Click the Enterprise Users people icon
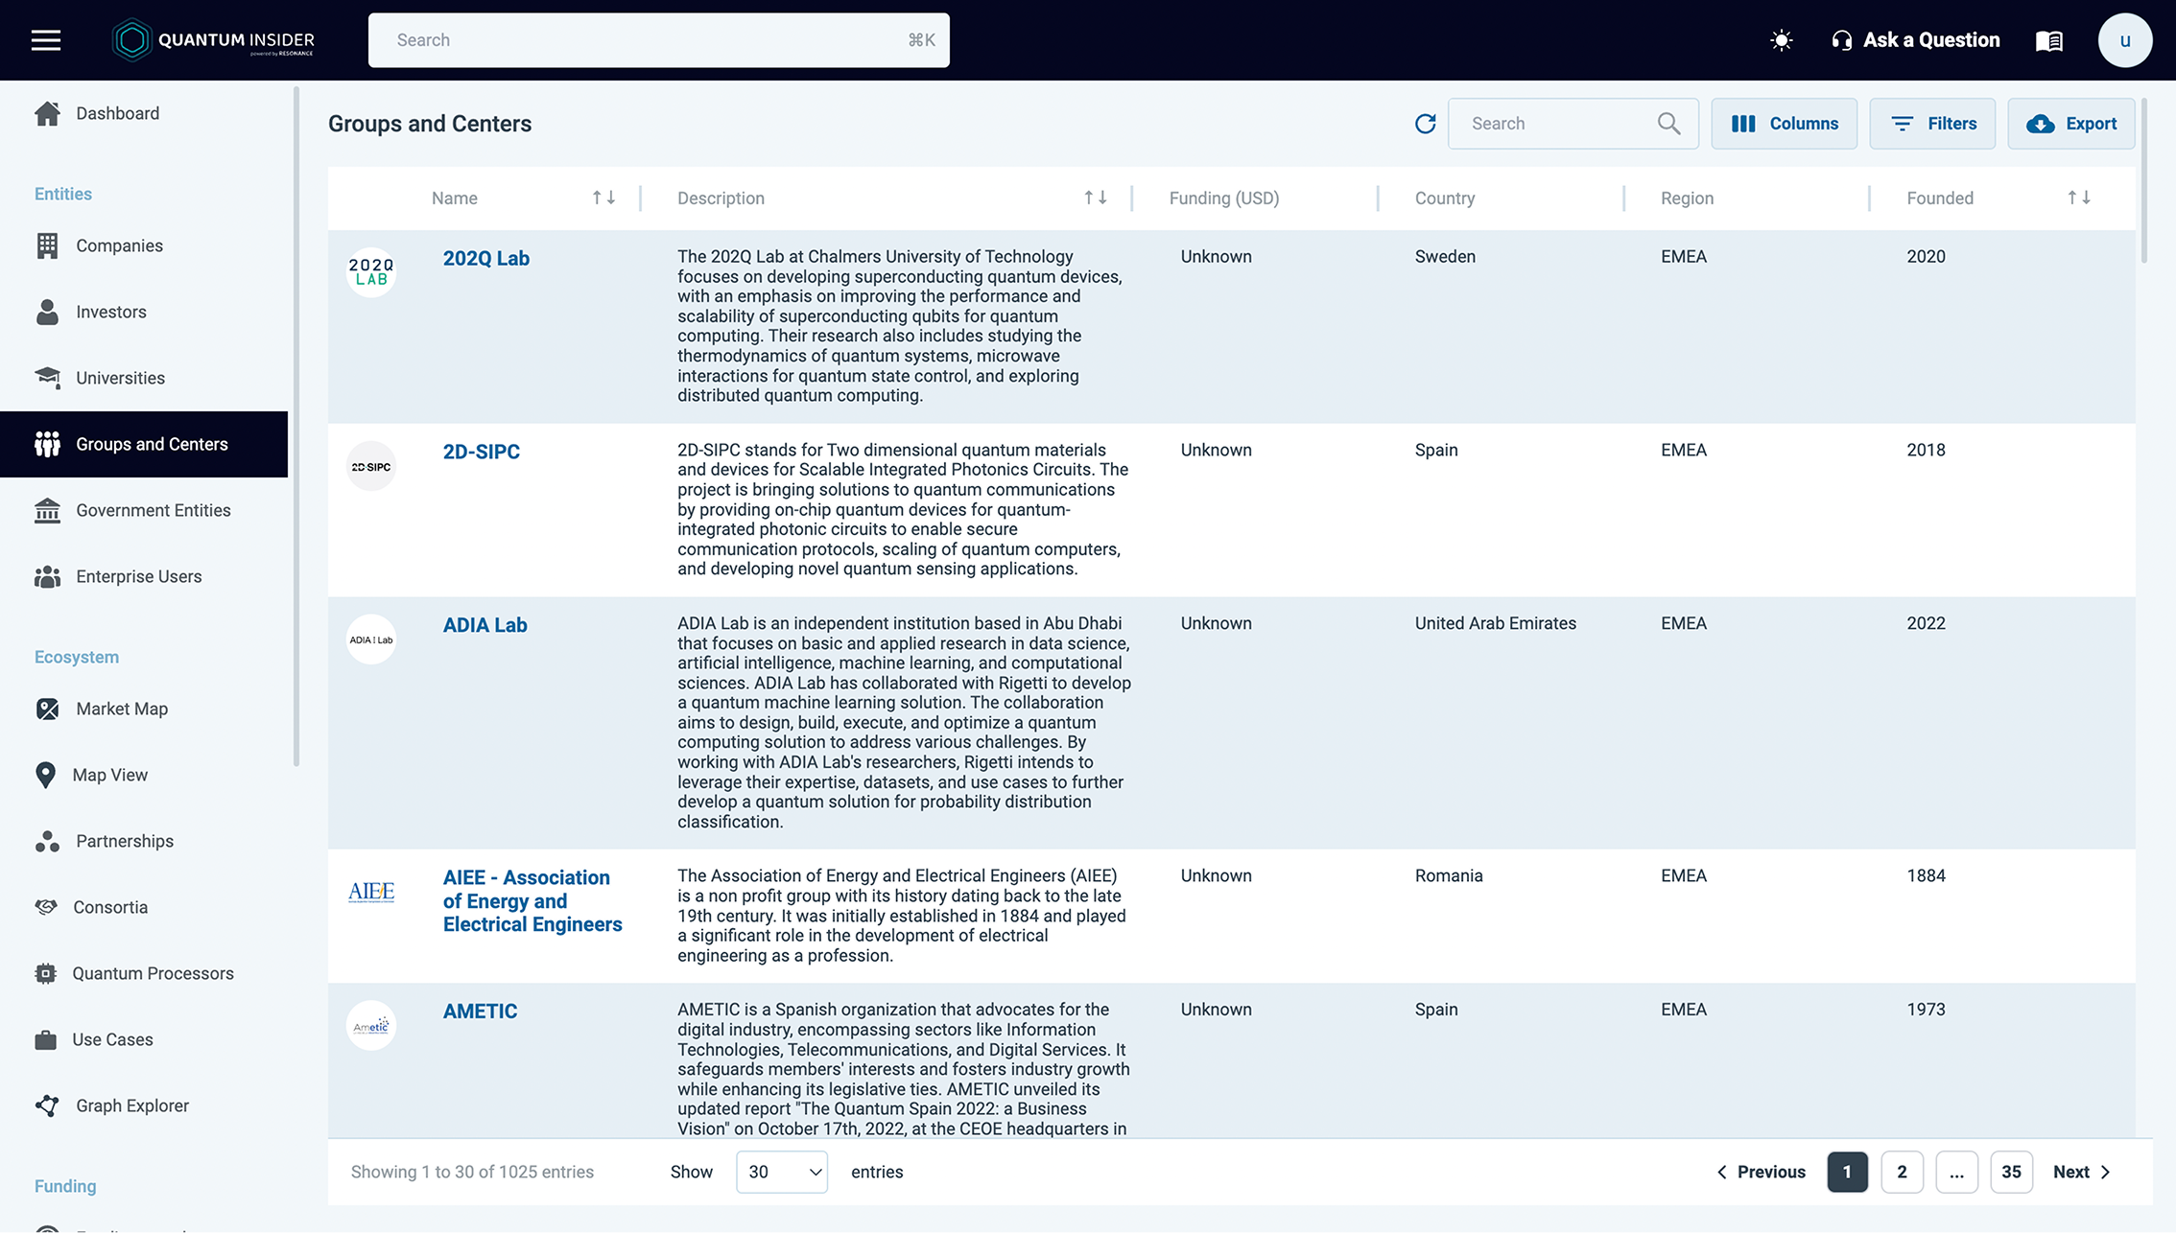 (47, 576)
